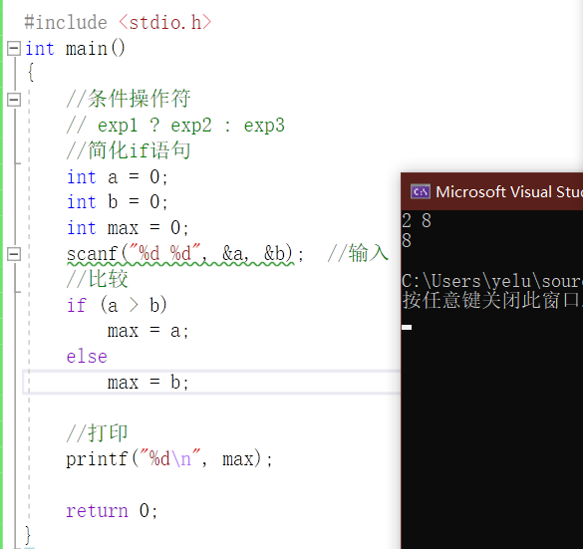Image resolution: width=583 pixels, height=549 pixels.
Task: Click the console input line 2 8
Action: (x=417, y=220)
